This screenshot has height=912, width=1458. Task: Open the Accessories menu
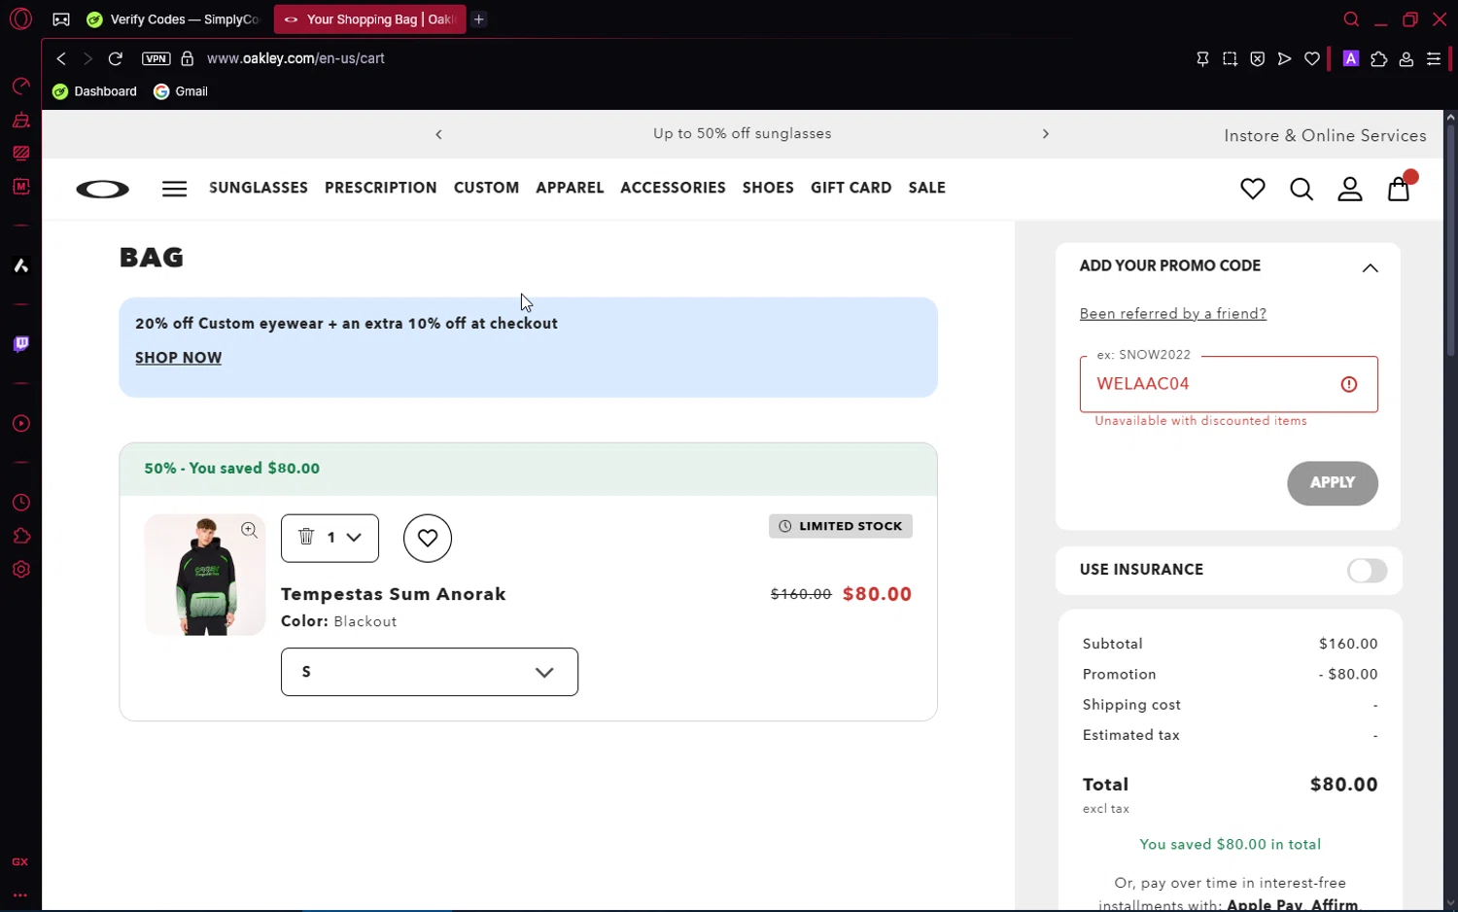coord(673,188)
